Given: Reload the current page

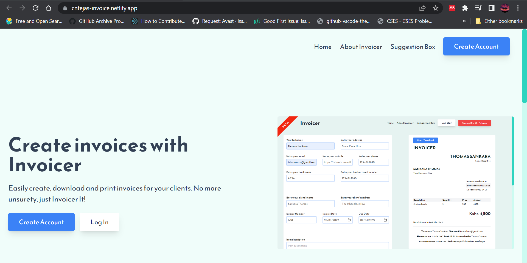Looking at the screenshot, I should (x=35, y=8).
